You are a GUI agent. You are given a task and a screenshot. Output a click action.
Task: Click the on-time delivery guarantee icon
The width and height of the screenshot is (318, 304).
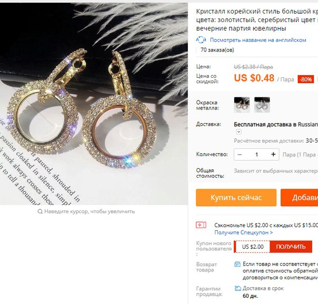coord(237,288)
